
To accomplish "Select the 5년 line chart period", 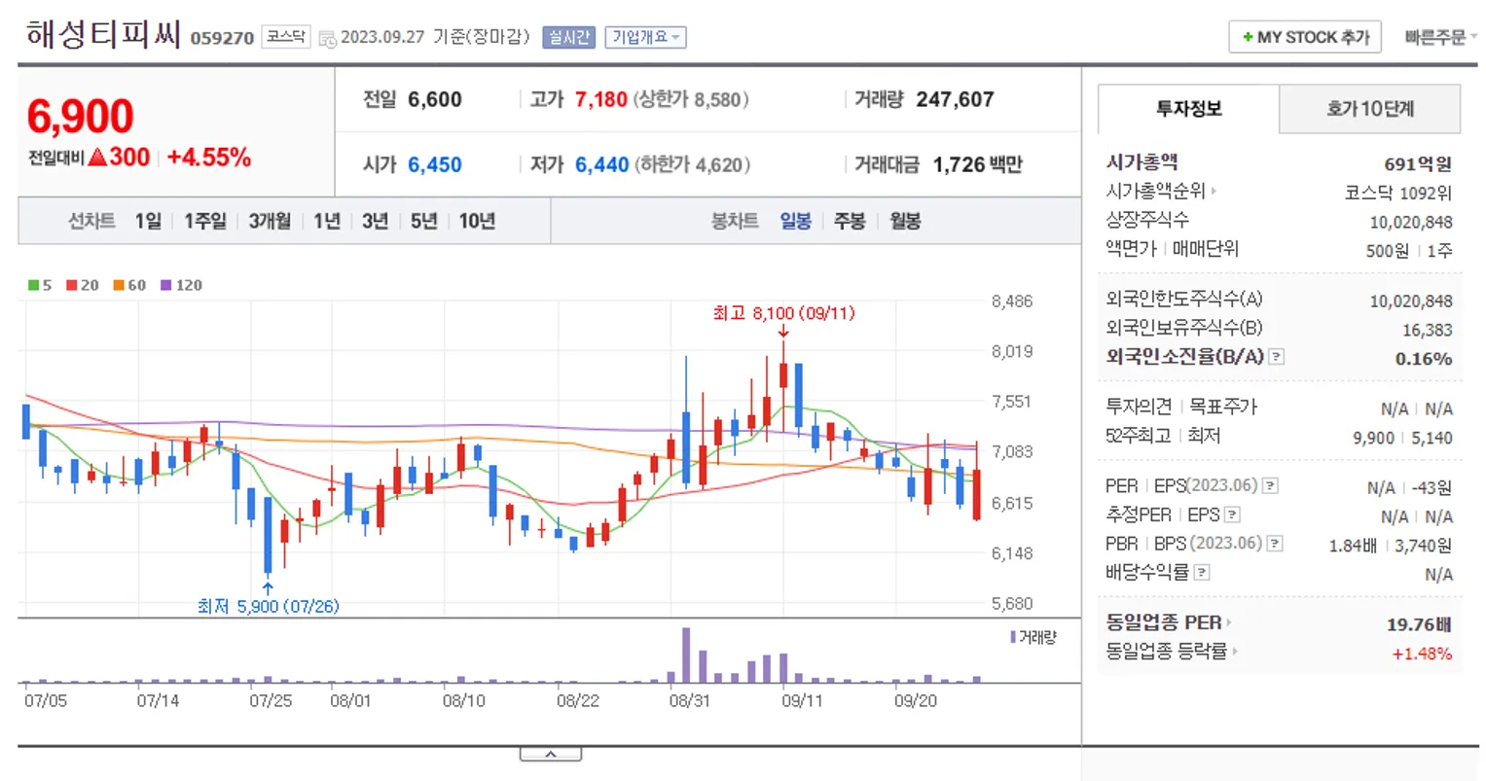I will coord(424,221).
